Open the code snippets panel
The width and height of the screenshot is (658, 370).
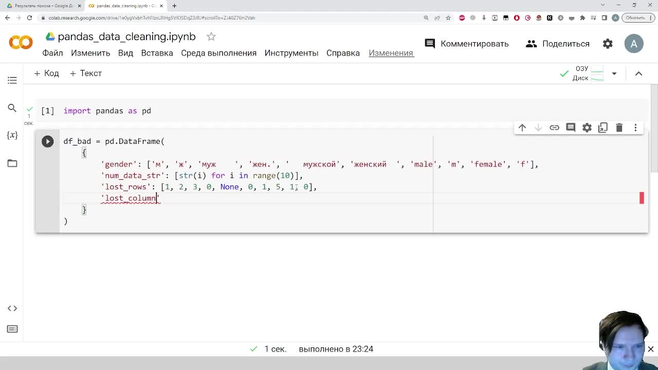tap(12, 308)
